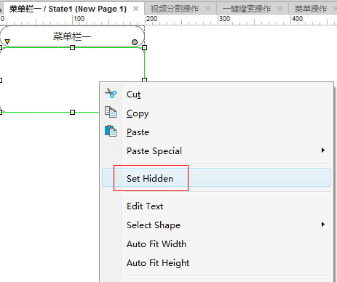
Task: Click the Copy documents icon
Action: [x=111, y=112]
